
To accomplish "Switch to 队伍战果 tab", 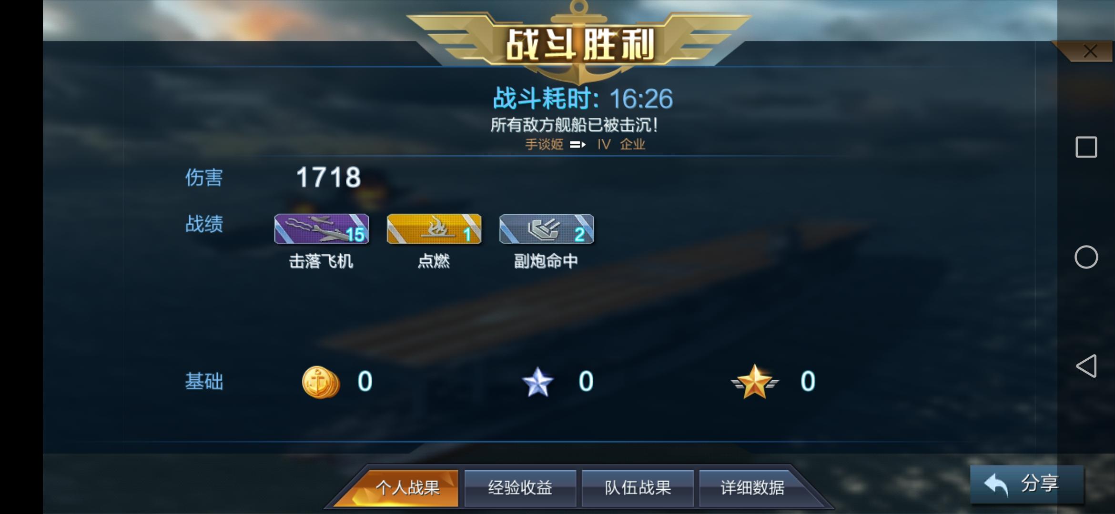I will click(x=638, y=488).
